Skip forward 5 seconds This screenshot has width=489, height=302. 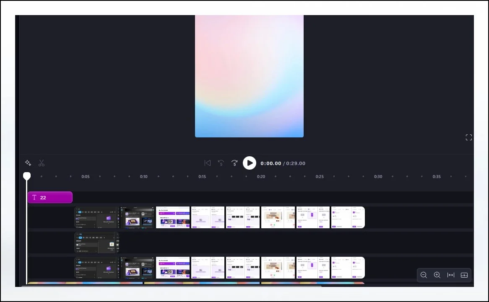click(234, 163)
